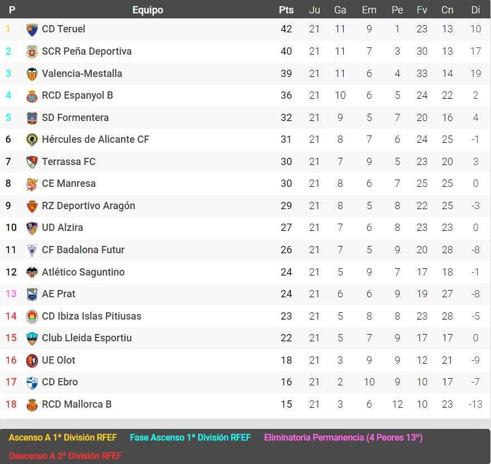Open the RCD Espanyol B club emblem
Screen dimensions: 491x464
pos(32,95)
